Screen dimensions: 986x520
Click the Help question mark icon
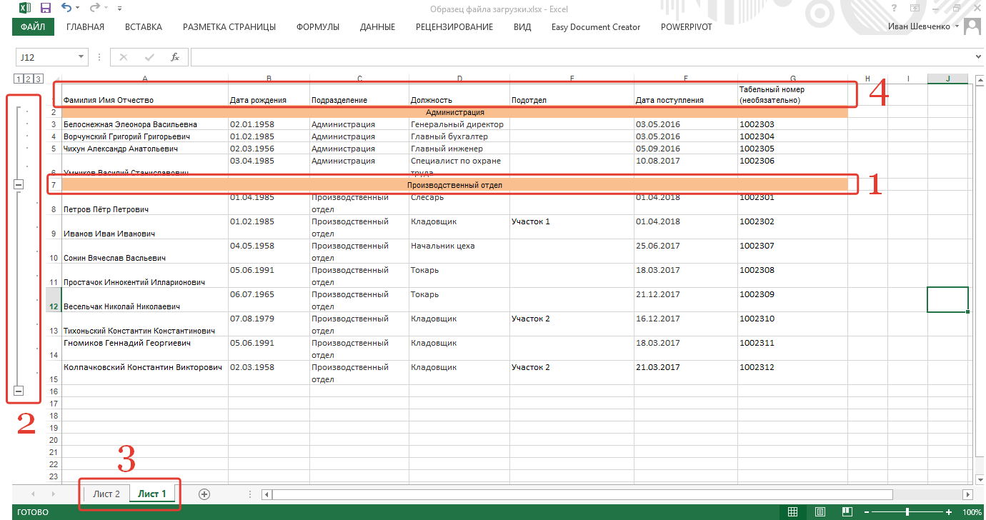pos(894,9)
